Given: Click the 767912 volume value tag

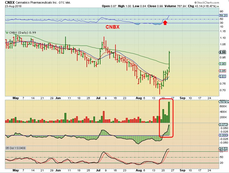Looking at the screenshot, I should pyautogui.click(x=224, y=102).
